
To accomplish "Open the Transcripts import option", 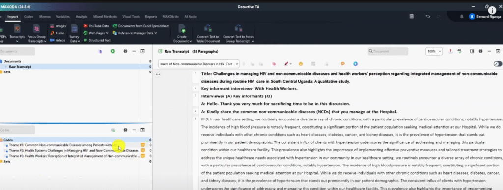I will coord(17,33).
